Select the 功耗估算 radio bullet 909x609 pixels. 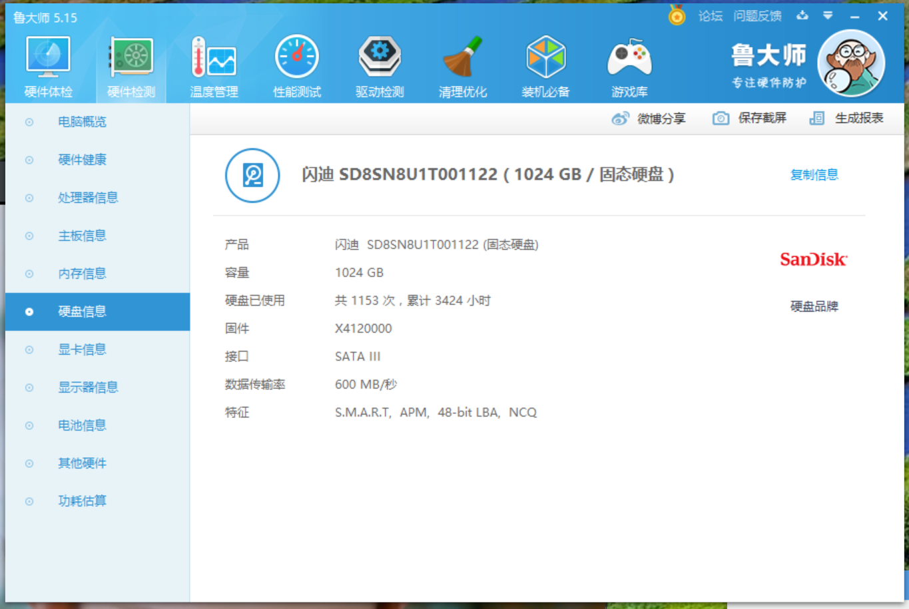tap(29, 501)
